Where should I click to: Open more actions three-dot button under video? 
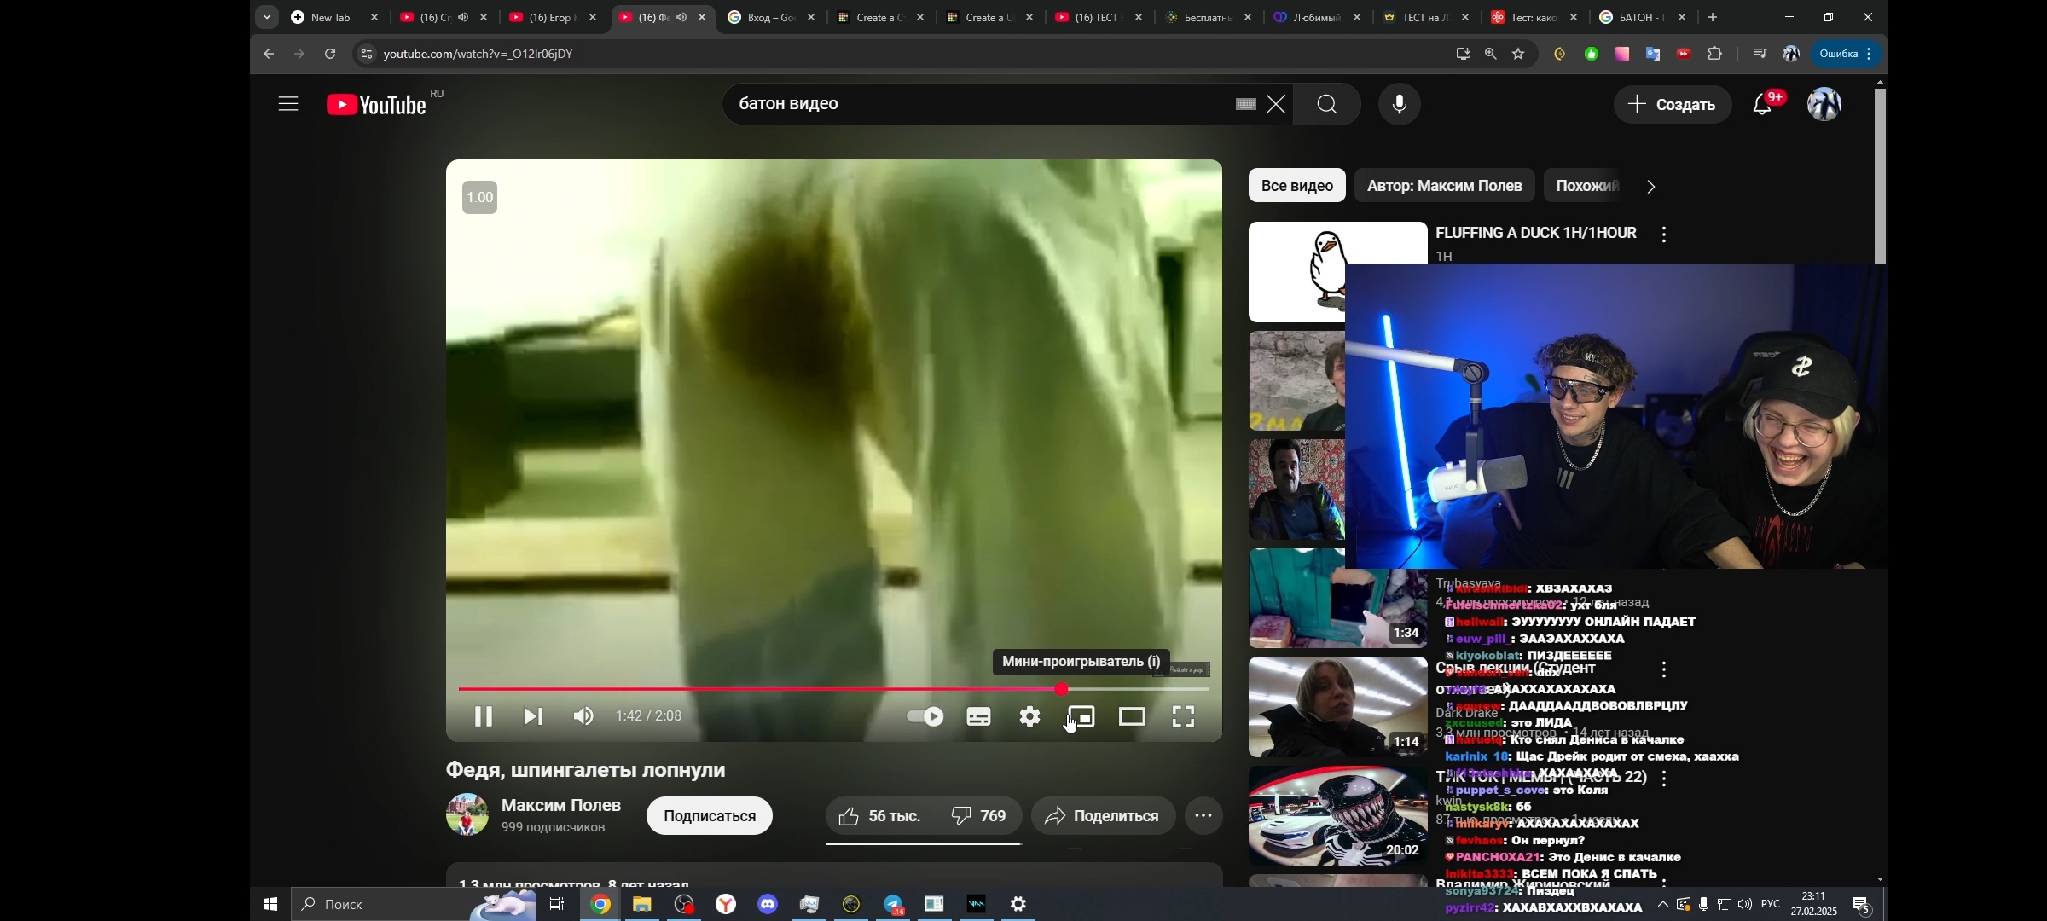tap(1203, 816)
